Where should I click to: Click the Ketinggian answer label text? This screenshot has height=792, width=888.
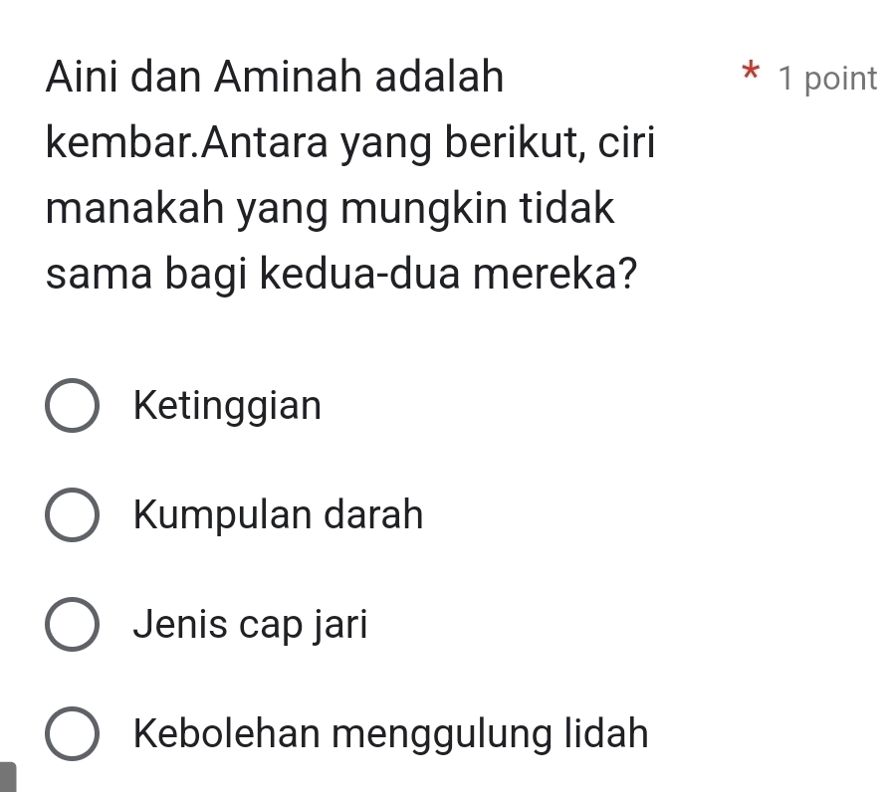coord(228,406)
